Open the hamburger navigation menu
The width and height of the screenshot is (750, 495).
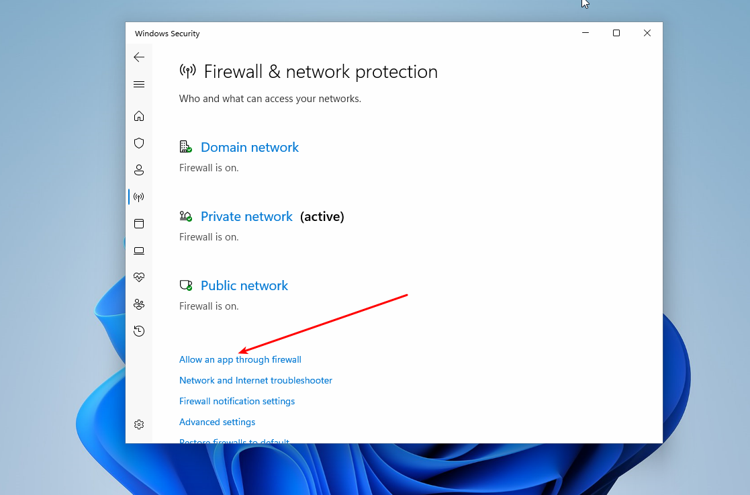(x=139, y=85)
